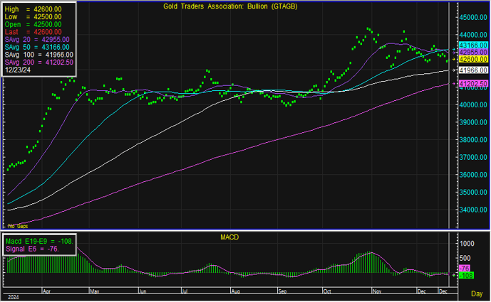
Task: Open the Day interval selector
Action: coord(475,293)
